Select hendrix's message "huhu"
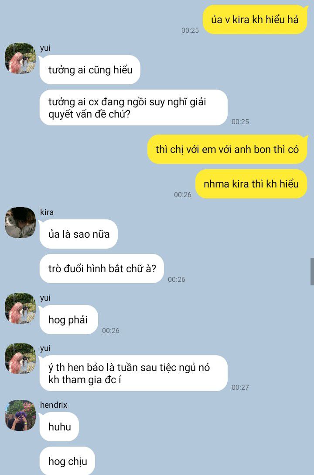This screenshot has width=314, height=475. [59, 426]
